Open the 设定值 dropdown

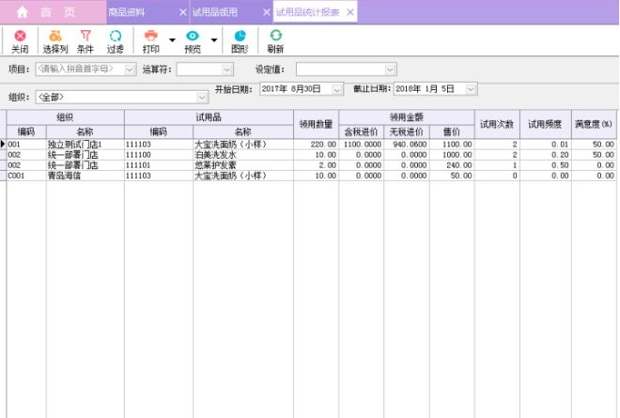pyautogui.click(x=390, y=70)
